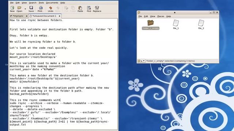Select file_1 in the file browser
This screenshot has height=131, width=234.
coord(176,24)
